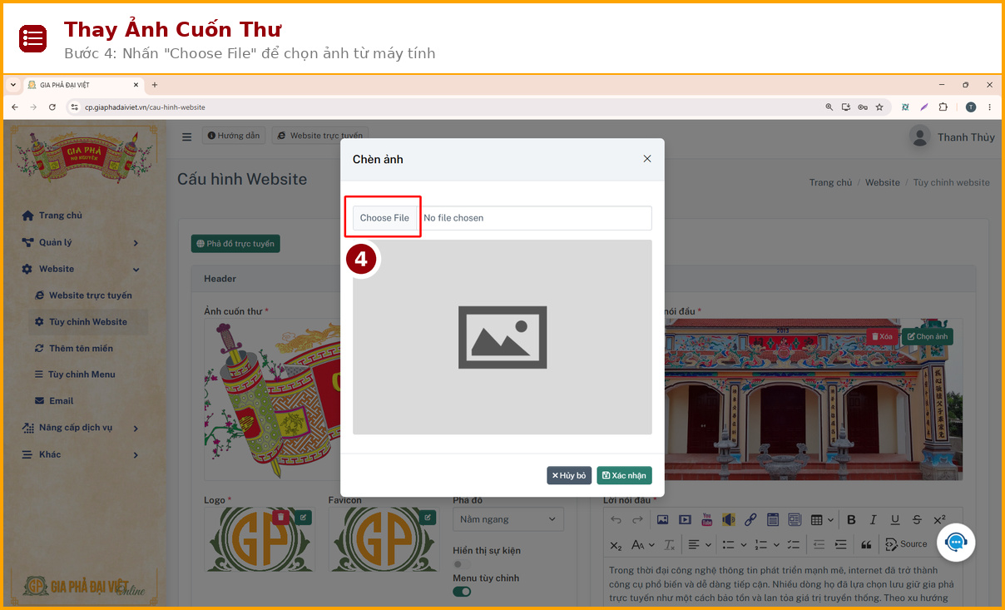Reload the page in browser

click(x=52, y=107)
